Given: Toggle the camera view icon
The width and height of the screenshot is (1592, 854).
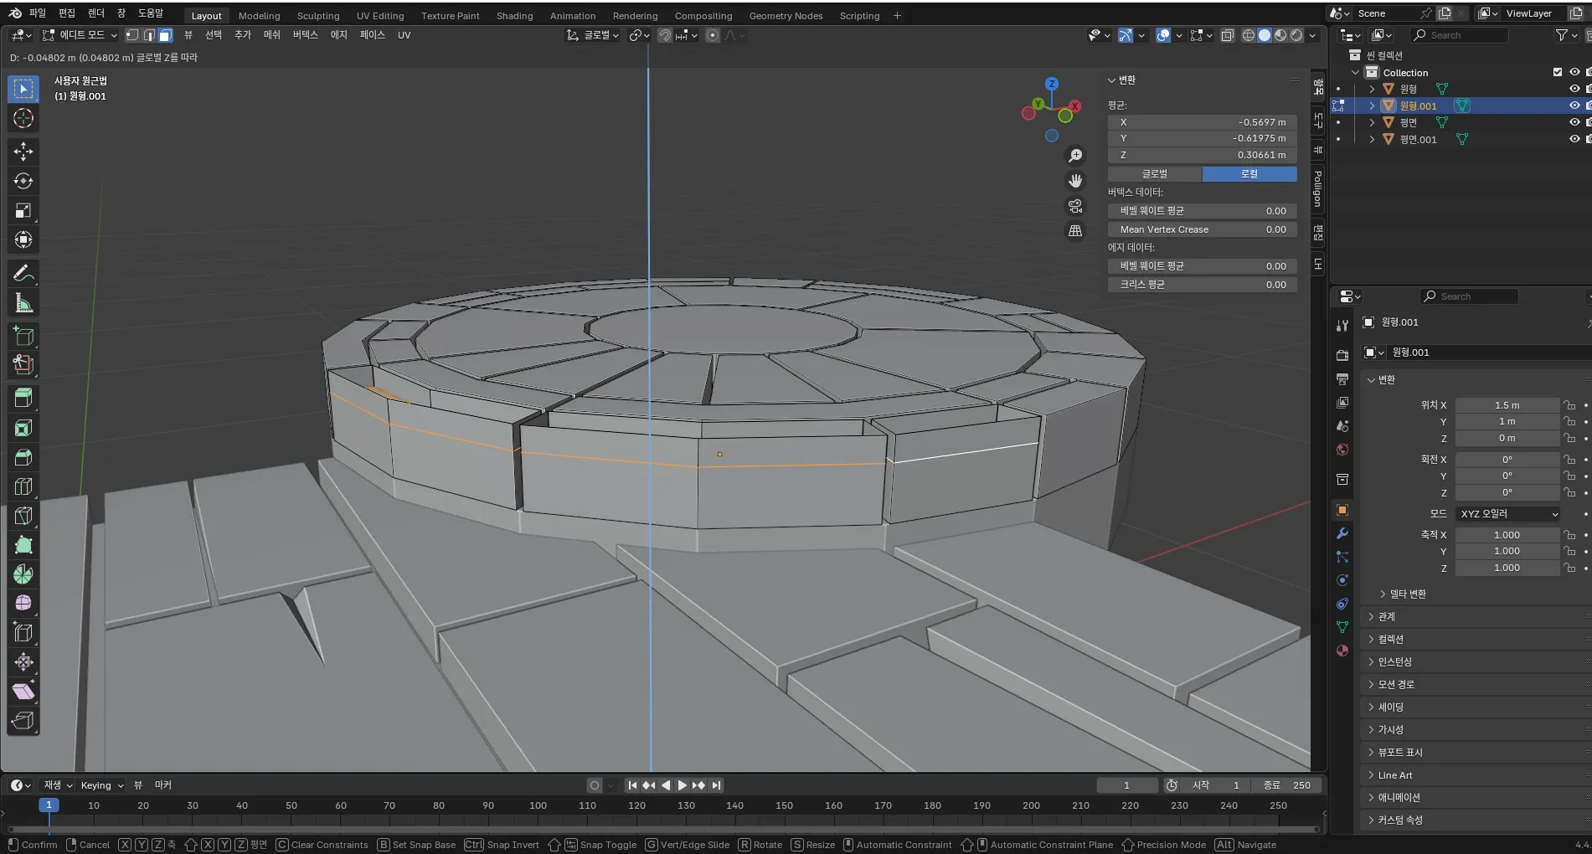Looking at the screenshot, I should click(x=1075, y=206).
